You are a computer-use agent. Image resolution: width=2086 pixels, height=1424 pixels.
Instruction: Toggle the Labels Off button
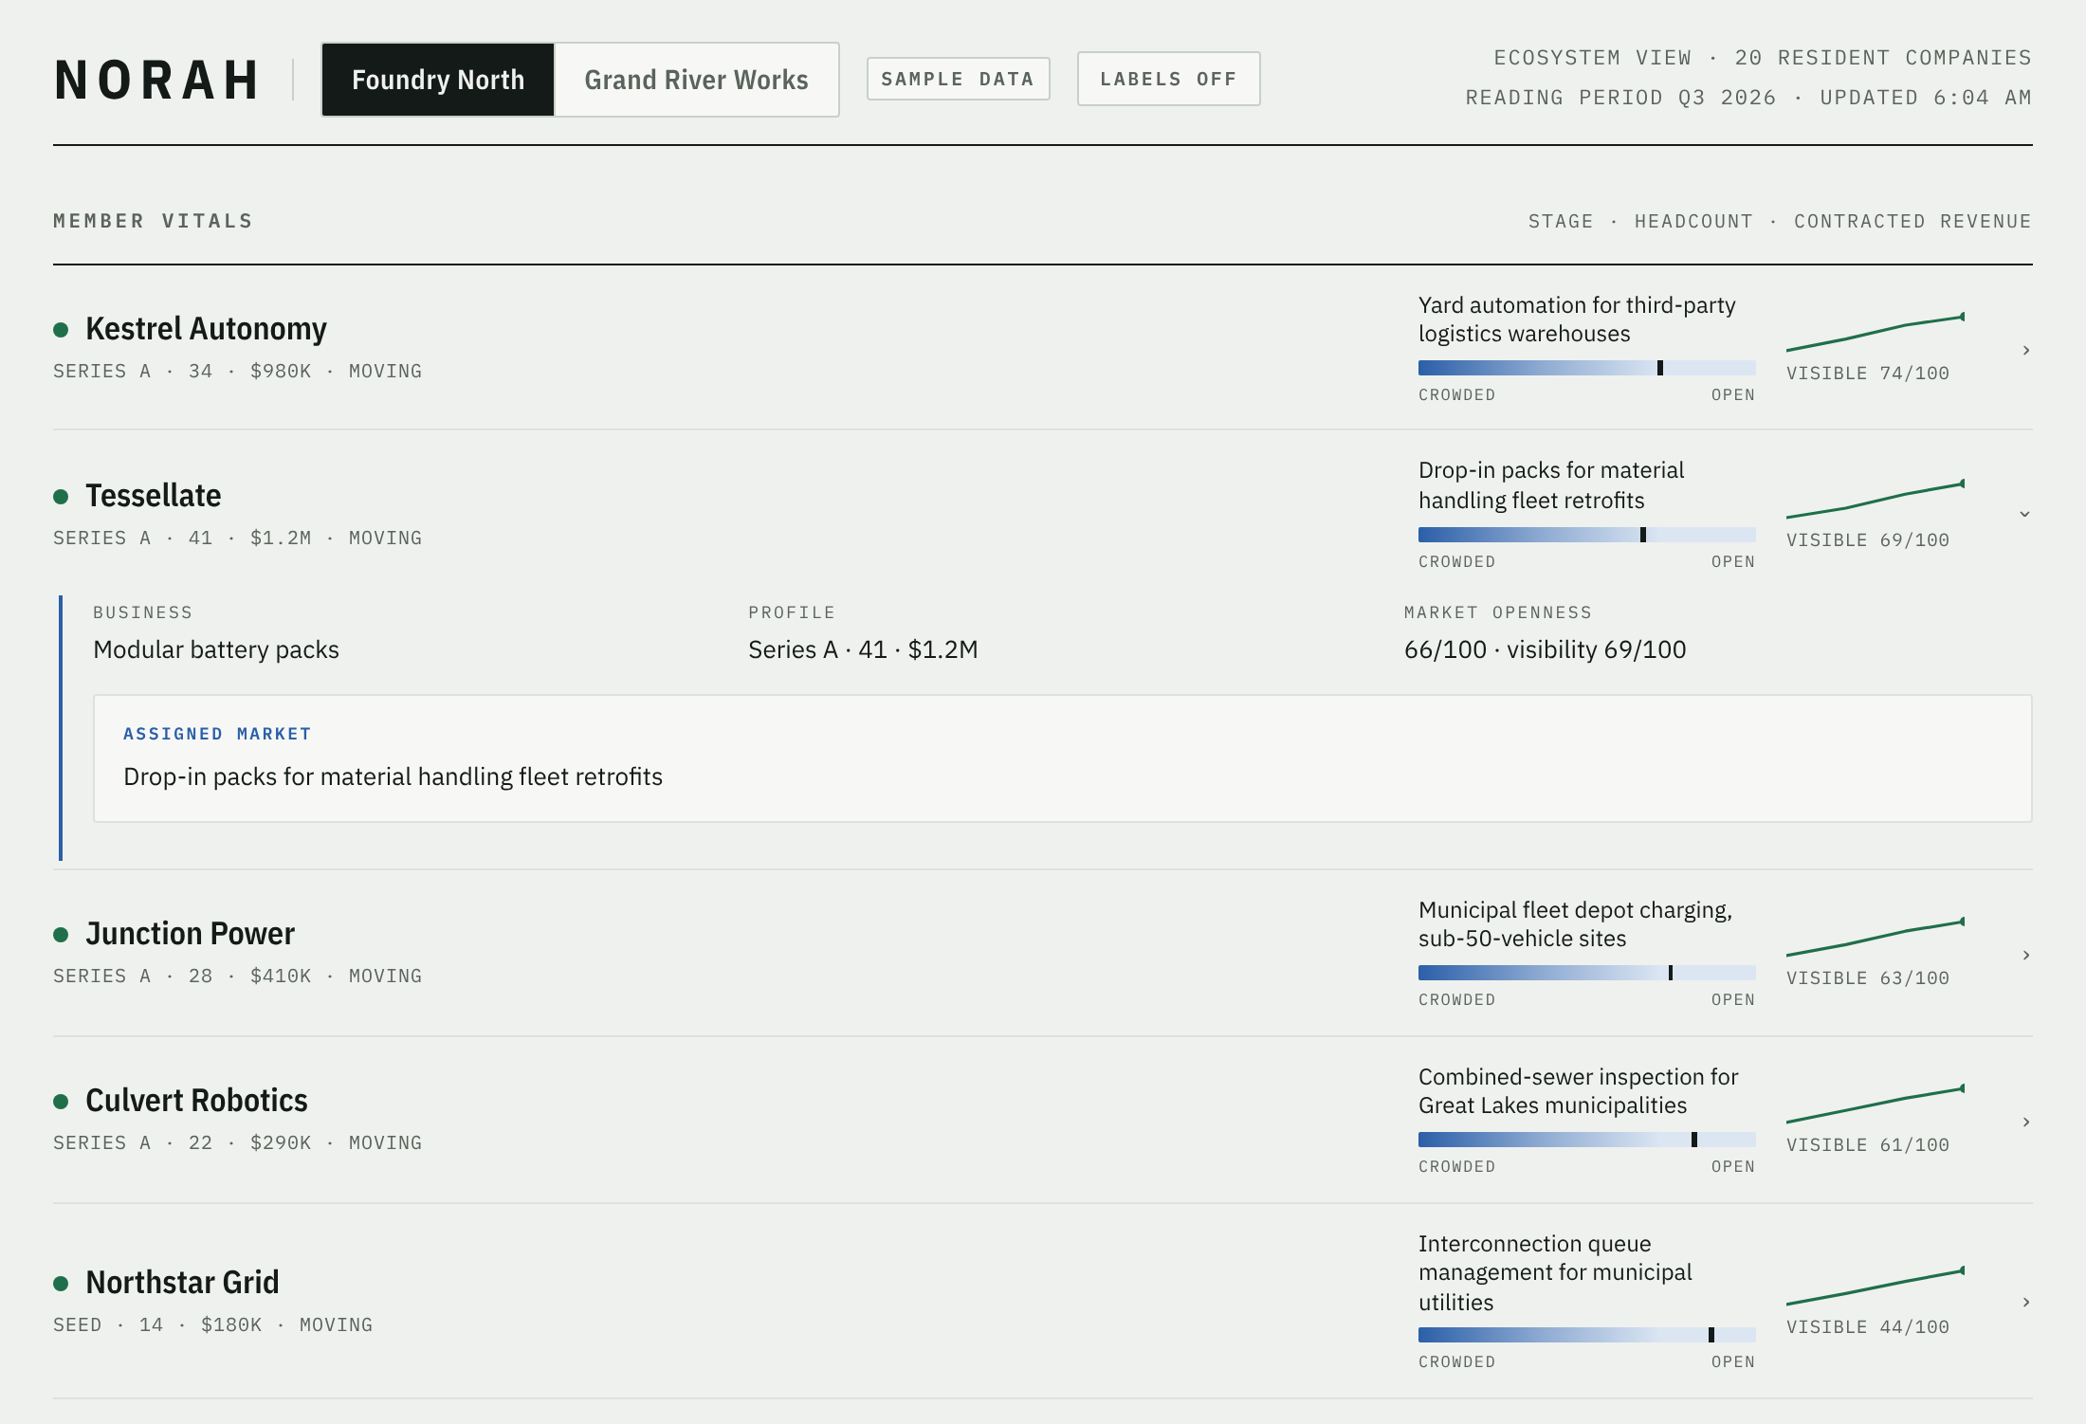(x=1168, y=79)
